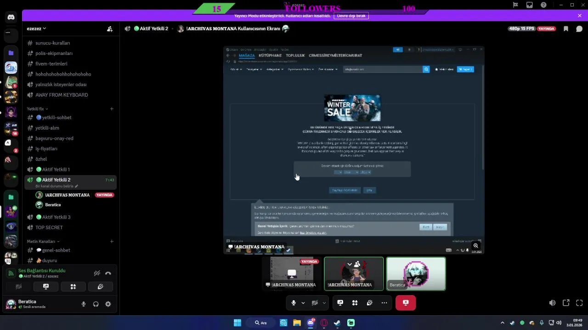Open the sunucu-kuralları channel
The width and height of the screenshot is (588, 330).
pyautogui.click(x=70, y=43)
